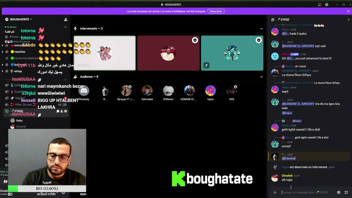Image resolution: width=352 pixels, height=198 pixels.
Task: Click hejoo name in intervenant system message
Action: pyautogui.click(x=285, y=167)
